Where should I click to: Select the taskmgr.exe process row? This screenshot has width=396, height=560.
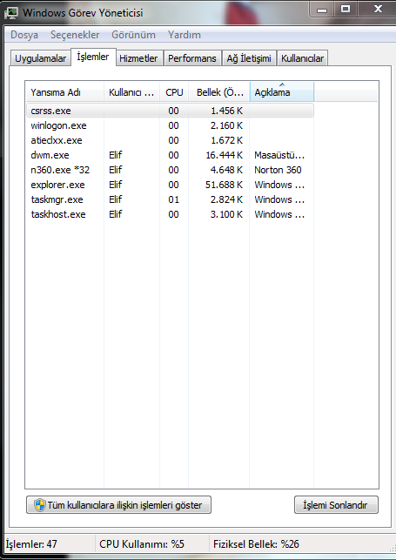[x=170, y=199]
